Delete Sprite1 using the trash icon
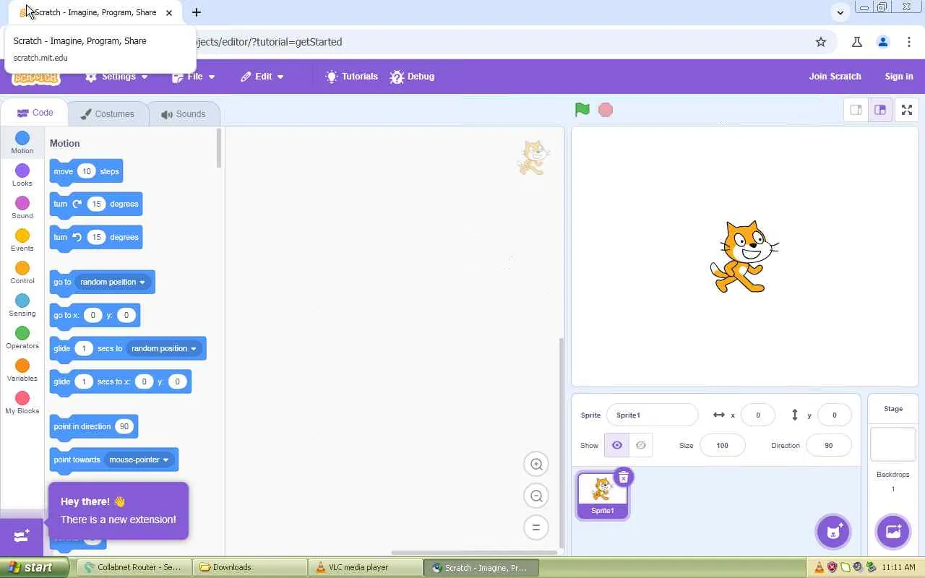 click(x=623, y=477)
